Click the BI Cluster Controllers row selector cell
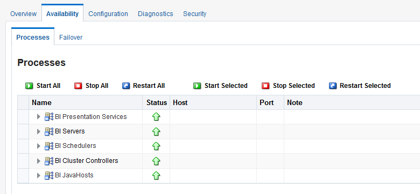420x194 pixels. point(23,161)
